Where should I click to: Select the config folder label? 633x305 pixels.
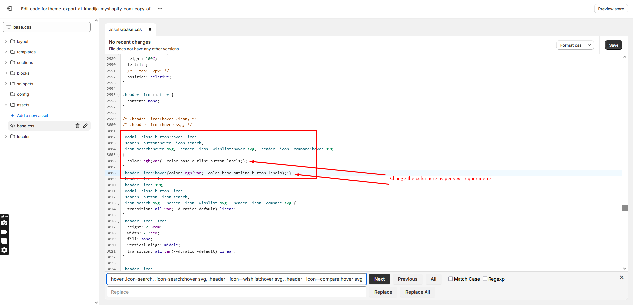pos(23,94)
